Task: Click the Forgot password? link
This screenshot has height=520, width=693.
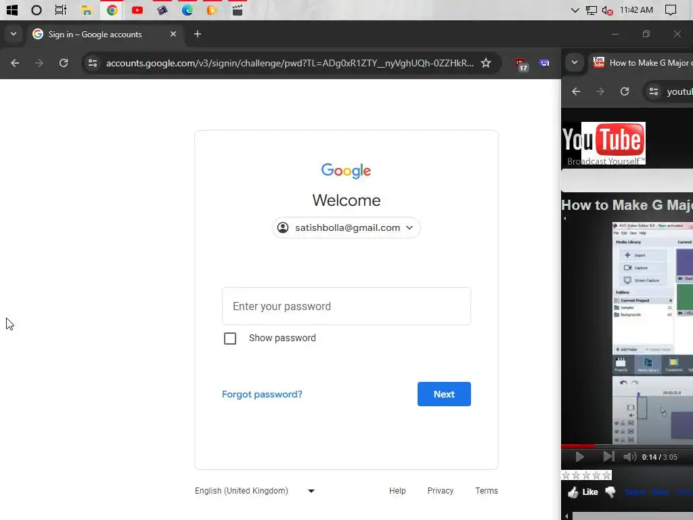Action: 262,395
